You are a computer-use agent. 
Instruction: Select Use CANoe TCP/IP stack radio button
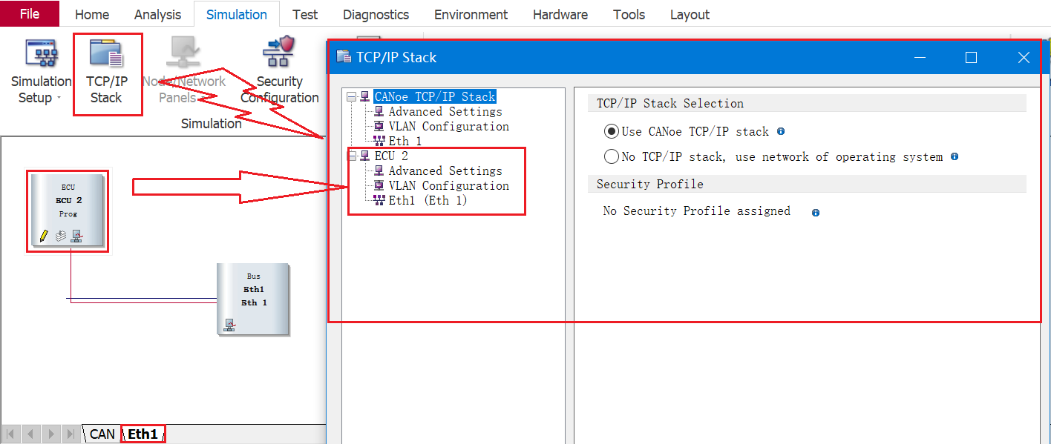[612, 132]
